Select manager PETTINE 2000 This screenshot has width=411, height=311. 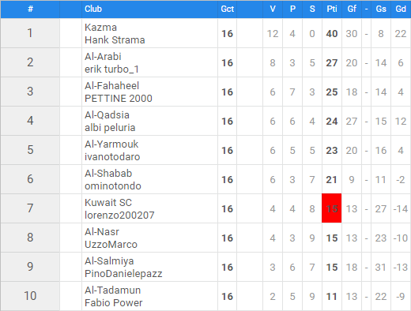pos(119,99)
